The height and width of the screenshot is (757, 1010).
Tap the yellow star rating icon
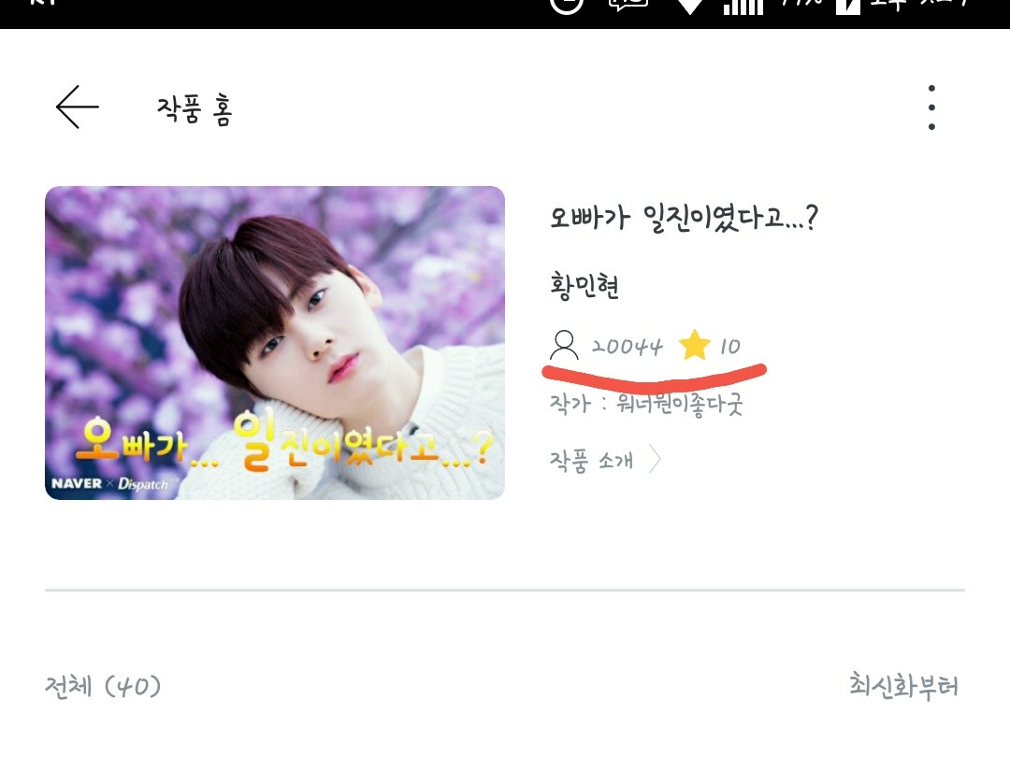pos(694,345)
